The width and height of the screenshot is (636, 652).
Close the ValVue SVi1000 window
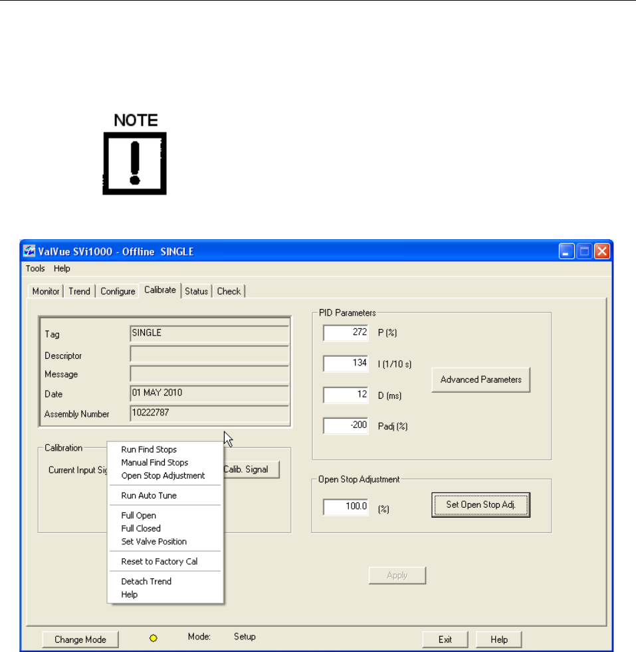[x=602, y=251]
